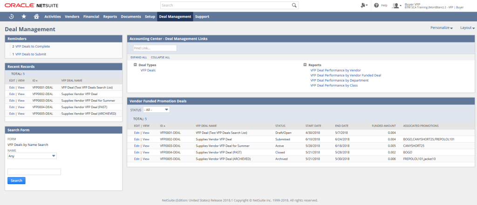Image resolution: width=477 pixels, height=205 pixels.
Task: Open the VFP Deals link
Action: point(148,70)
